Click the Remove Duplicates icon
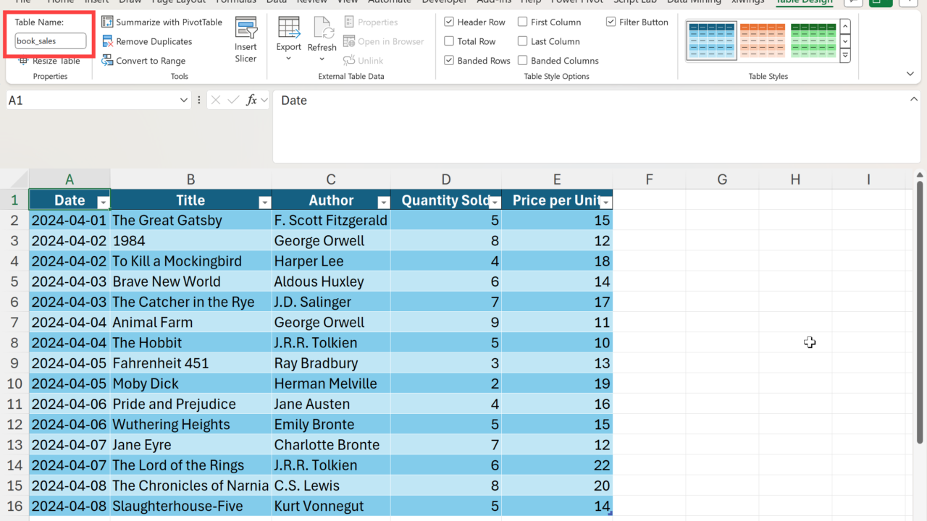The height and width of the screenshot is (521, 927). pos(107,42)
